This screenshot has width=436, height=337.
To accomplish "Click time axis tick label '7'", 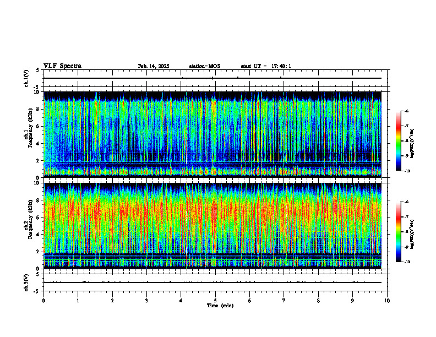I will click(284, 300).
